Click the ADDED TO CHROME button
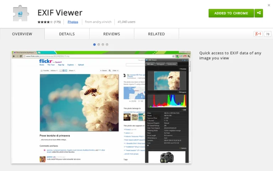Viewport: 273px width, 171px height. tap(231, 13)
